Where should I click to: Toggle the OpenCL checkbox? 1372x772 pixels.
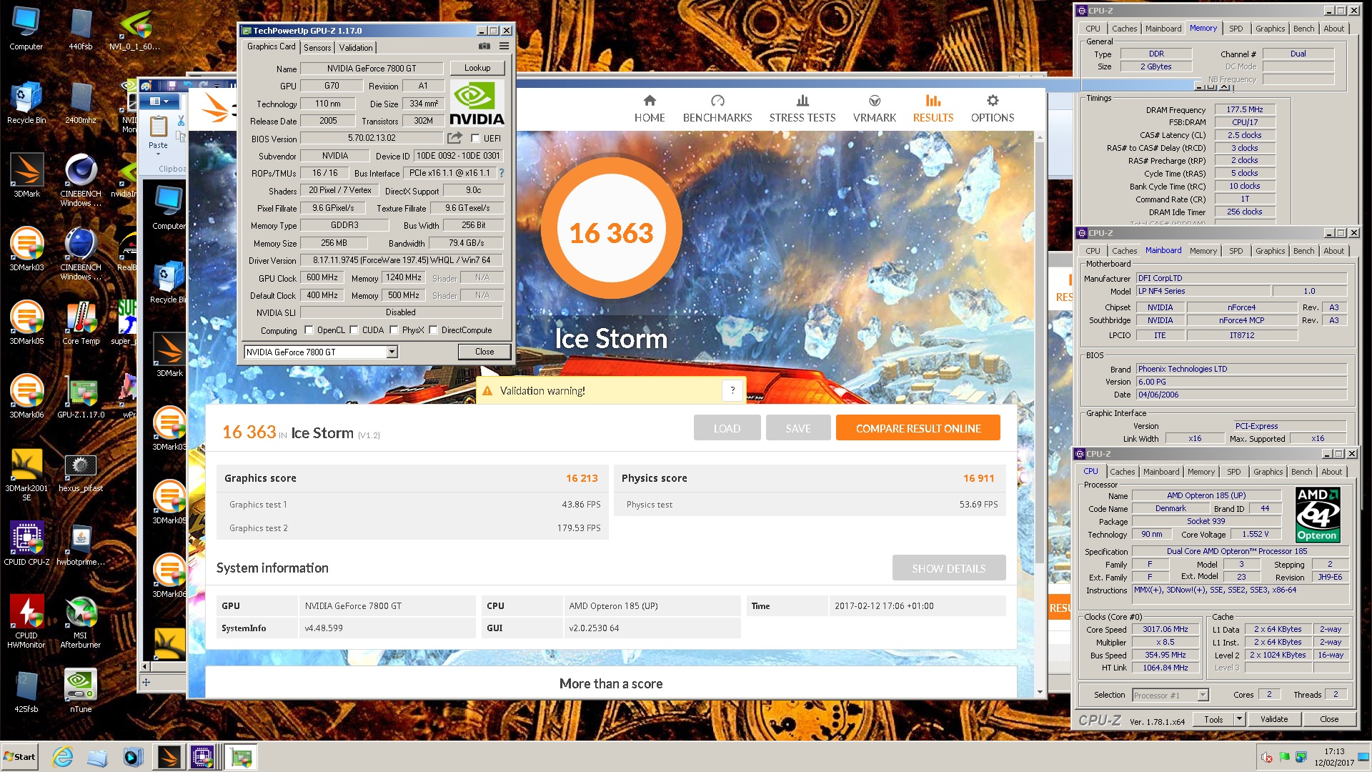(x=309, y=330)
